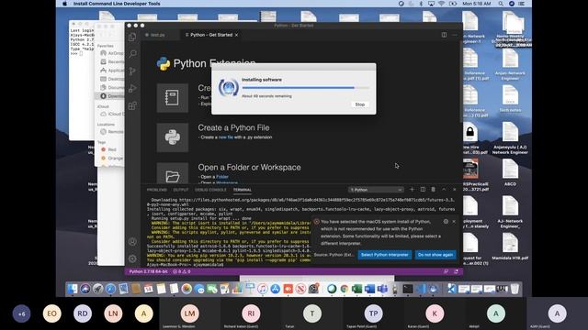The image size is (588, 330).
Task: Open the Accounts icon in the activity bar
Action: (132, 242)
